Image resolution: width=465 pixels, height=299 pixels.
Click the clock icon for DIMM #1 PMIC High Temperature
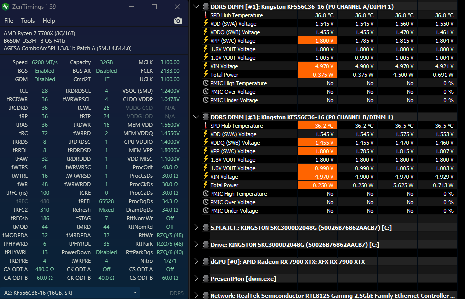pos(205,83)
